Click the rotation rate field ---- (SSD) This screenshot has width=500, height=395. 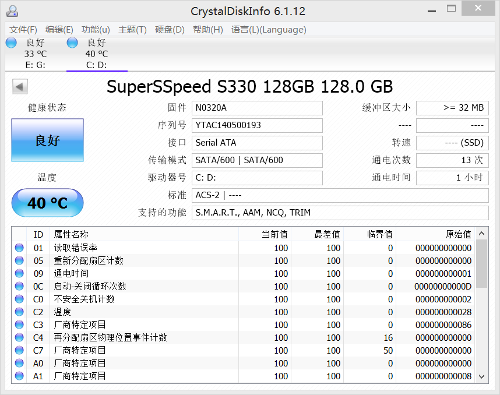(452, 143)
